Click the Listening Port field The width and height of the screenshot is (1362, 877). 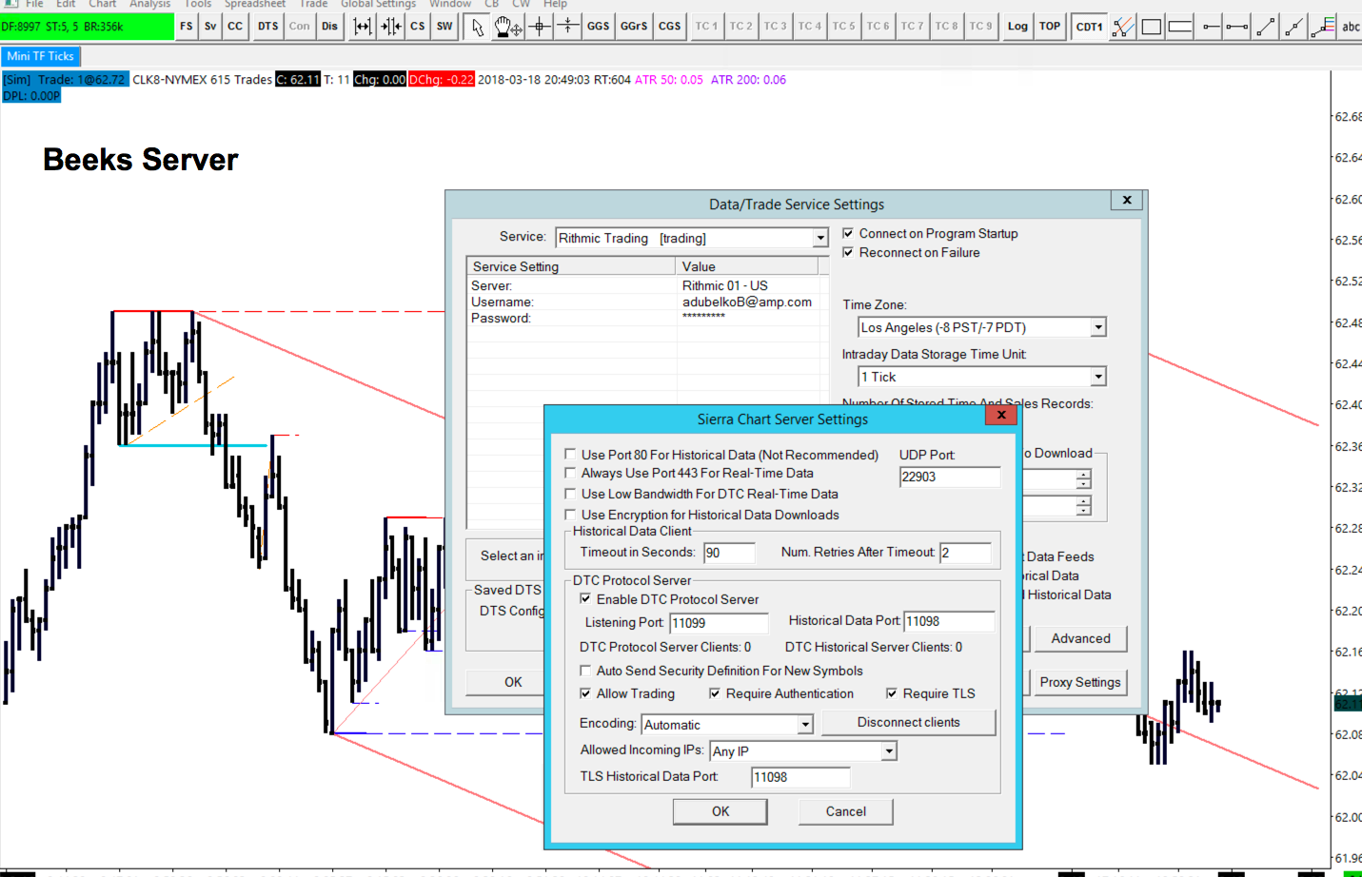[719, 623]
